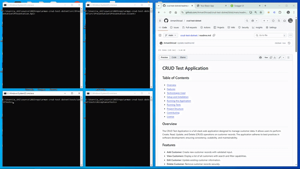The height and width of the screenshot is (169, 300).
Task: Open the Security tab
Action: pos(243,27)
